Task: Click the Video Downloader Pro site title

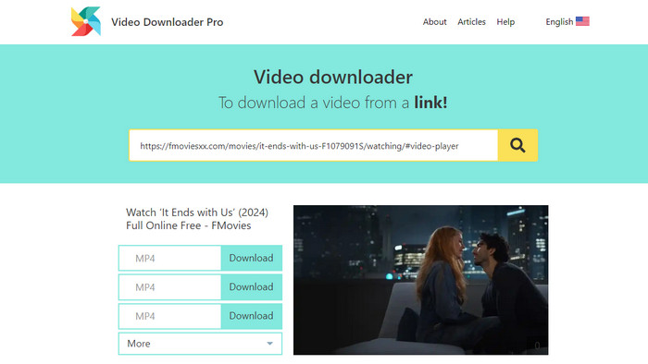Action: (167, 22)
